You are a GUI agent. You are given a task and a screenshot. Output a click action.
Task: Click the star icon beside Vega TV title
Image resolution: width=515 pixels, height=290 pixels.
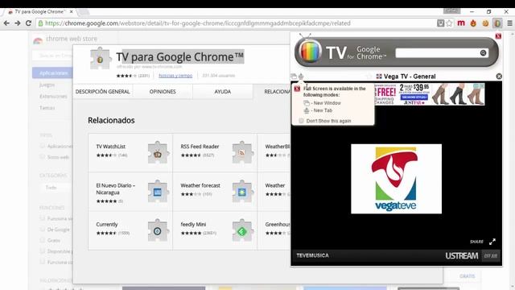click(369, 77)
